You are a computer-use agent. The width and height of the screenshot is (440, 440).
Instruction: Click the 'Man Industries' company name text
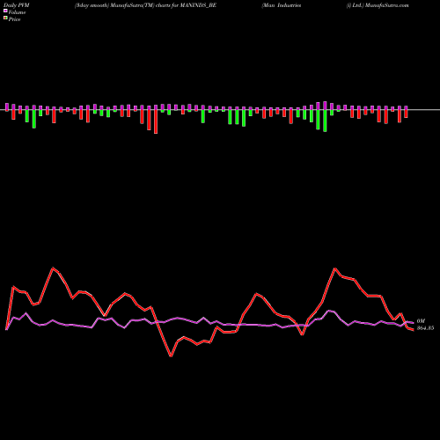(x=282, y=5)
